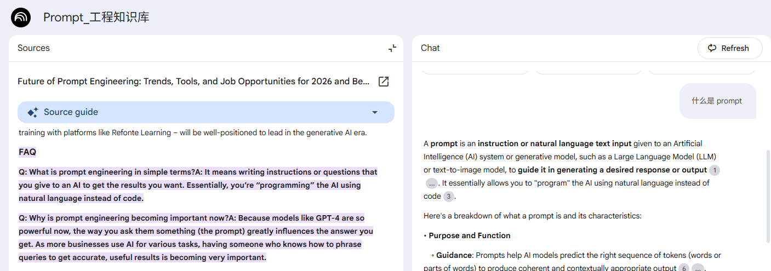
Task: Click the Future of Prompt Engineering source title
Action: tap(193, 82)
